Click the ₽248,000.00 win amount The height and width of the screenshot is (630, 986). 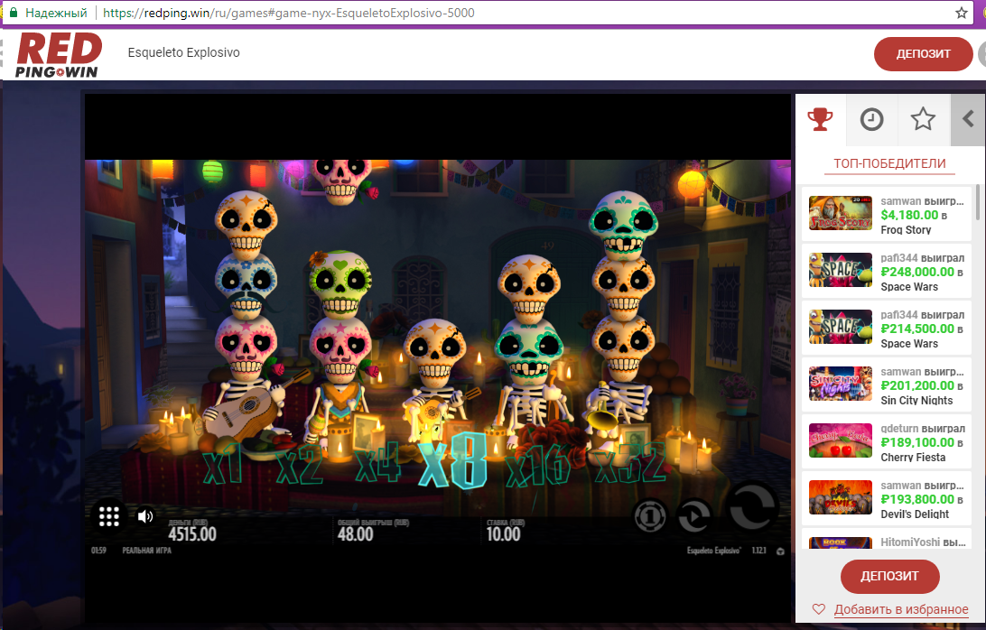[917, 272]
